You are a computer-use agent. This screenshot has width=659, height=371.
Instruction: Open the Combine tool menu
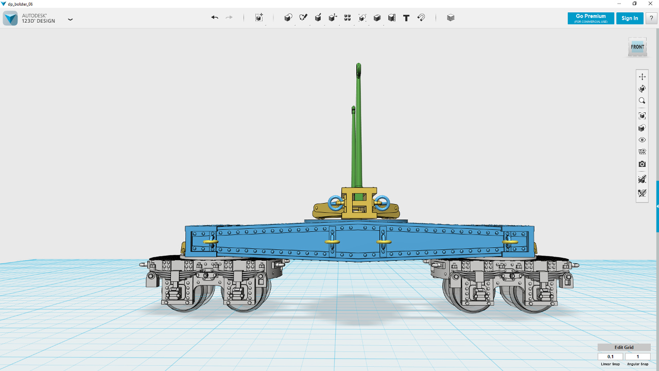(377, 18)
